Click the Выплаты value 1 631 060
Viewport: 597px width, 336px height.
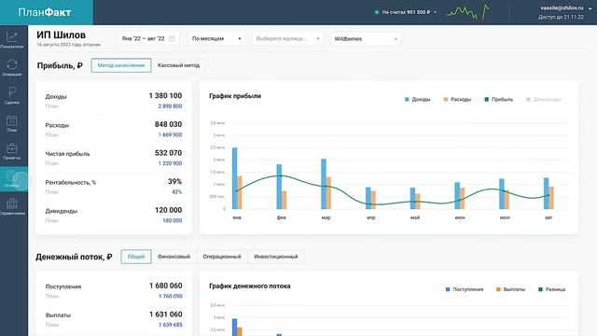tap(166, 315)
